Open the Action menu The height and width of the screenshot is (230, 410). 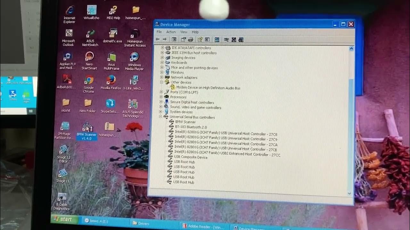pyautogui.click(x=171, y=32)
